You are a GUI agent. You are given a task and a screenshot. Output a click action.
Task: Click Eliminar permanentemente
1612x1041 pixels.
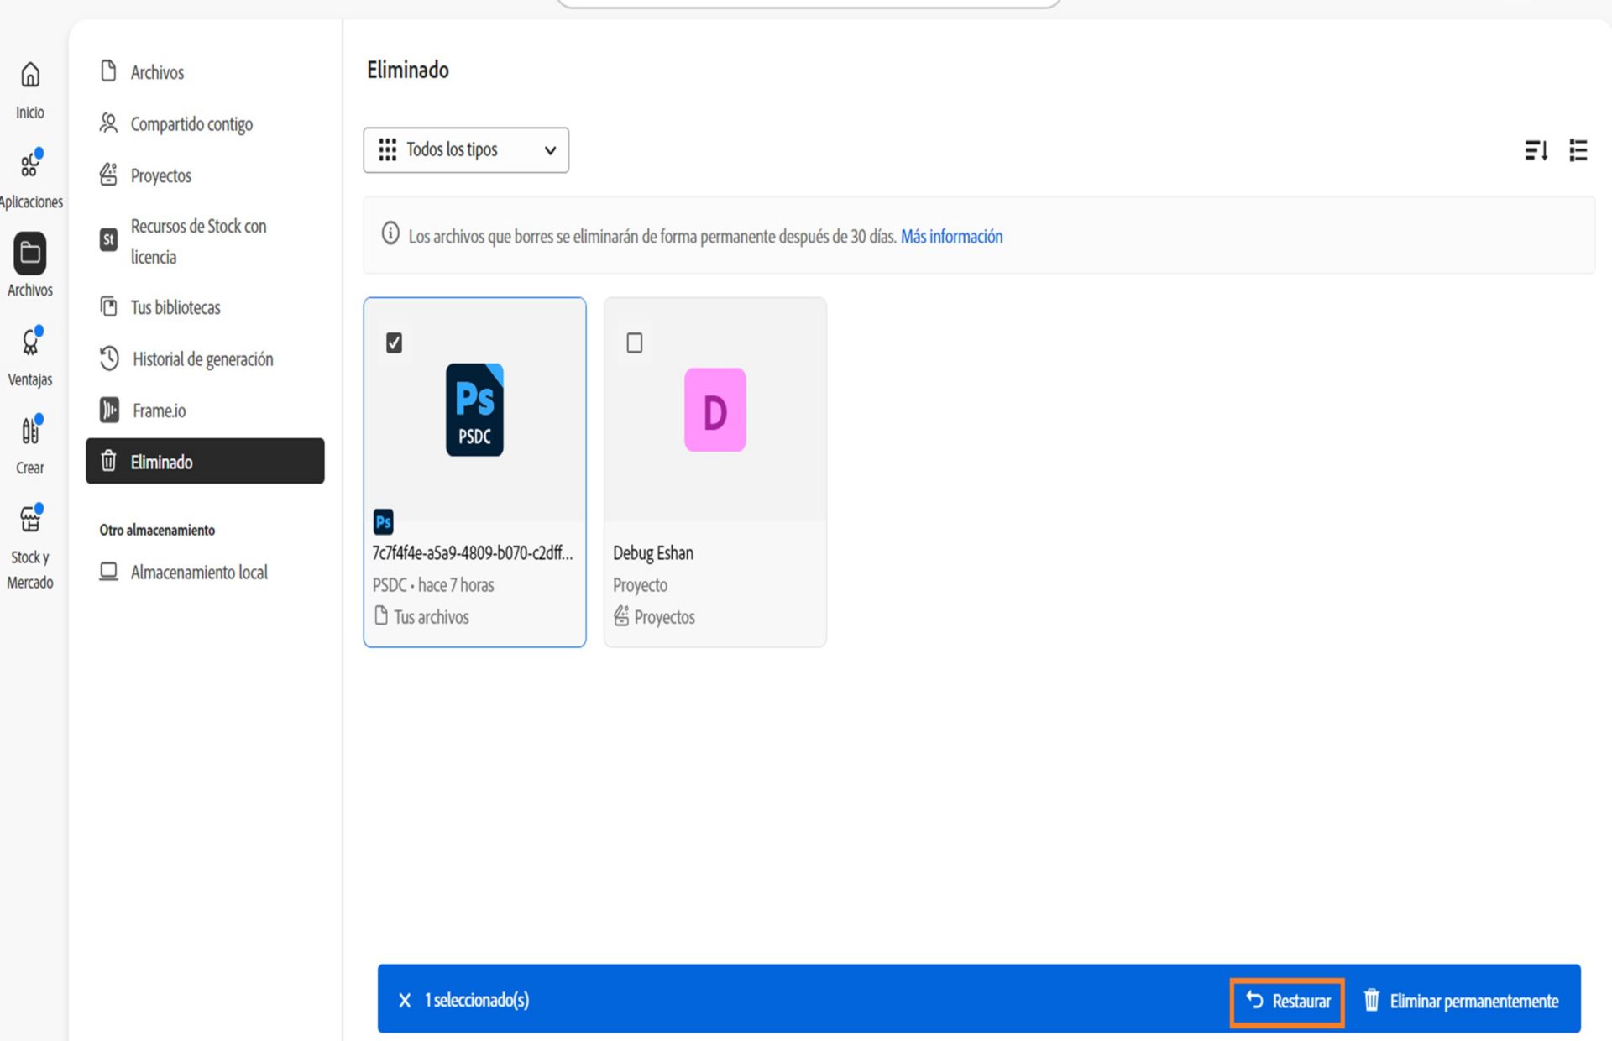tap(1461, 1001)
